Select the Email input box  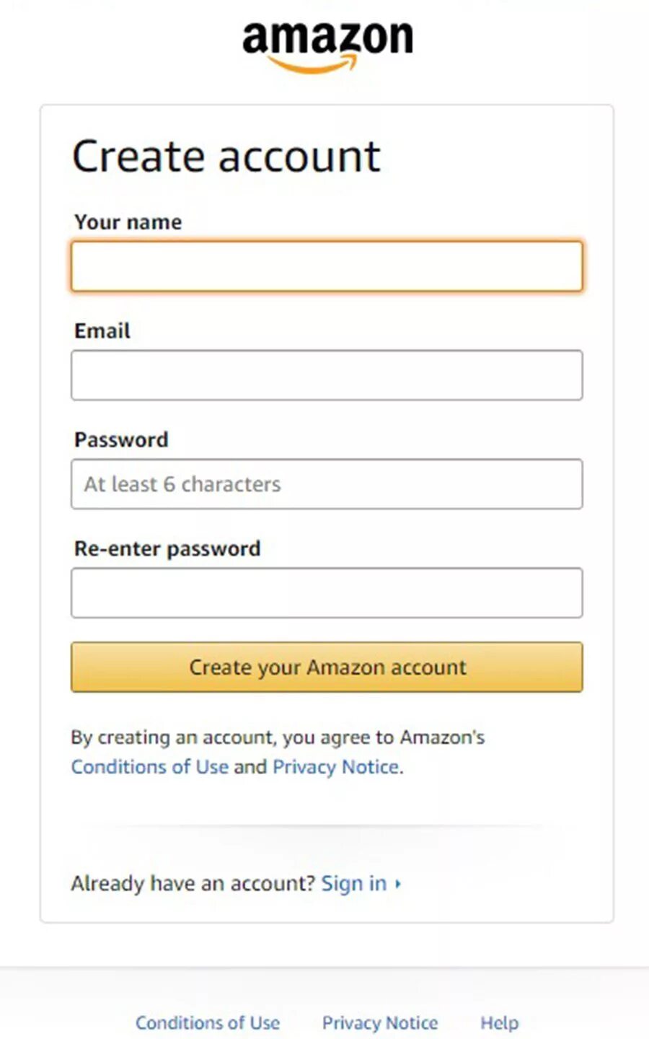[x=327, y=375]
